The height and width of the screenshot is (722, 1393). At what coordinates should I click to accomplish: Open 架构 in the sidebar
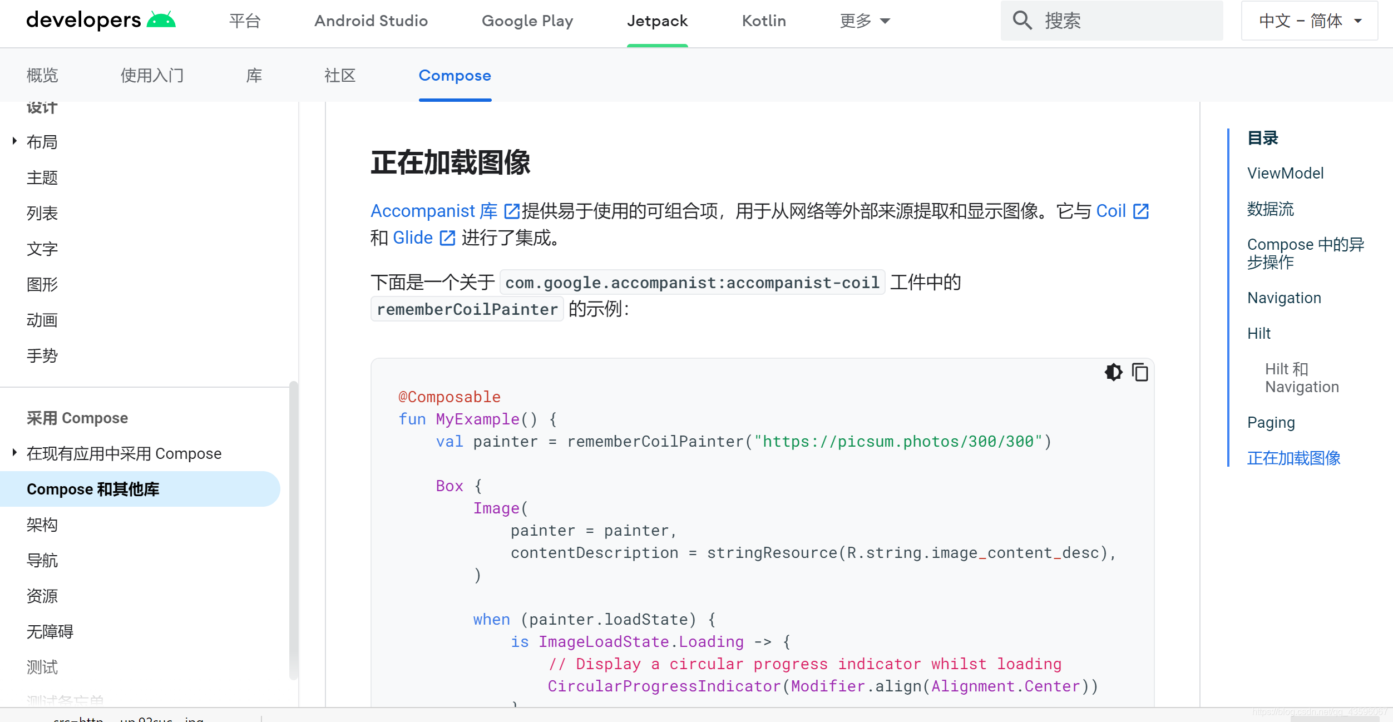[x=42, y=525]
